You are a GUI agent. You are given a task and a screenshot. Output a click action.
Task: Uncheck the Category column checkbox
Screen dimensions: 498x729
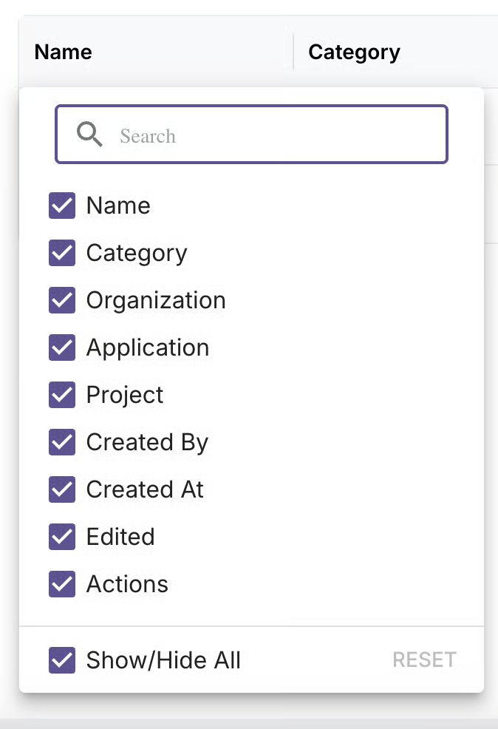click(62, 253)
